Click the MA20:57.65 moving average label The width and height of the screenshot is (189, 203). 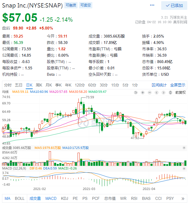(58, 92)
